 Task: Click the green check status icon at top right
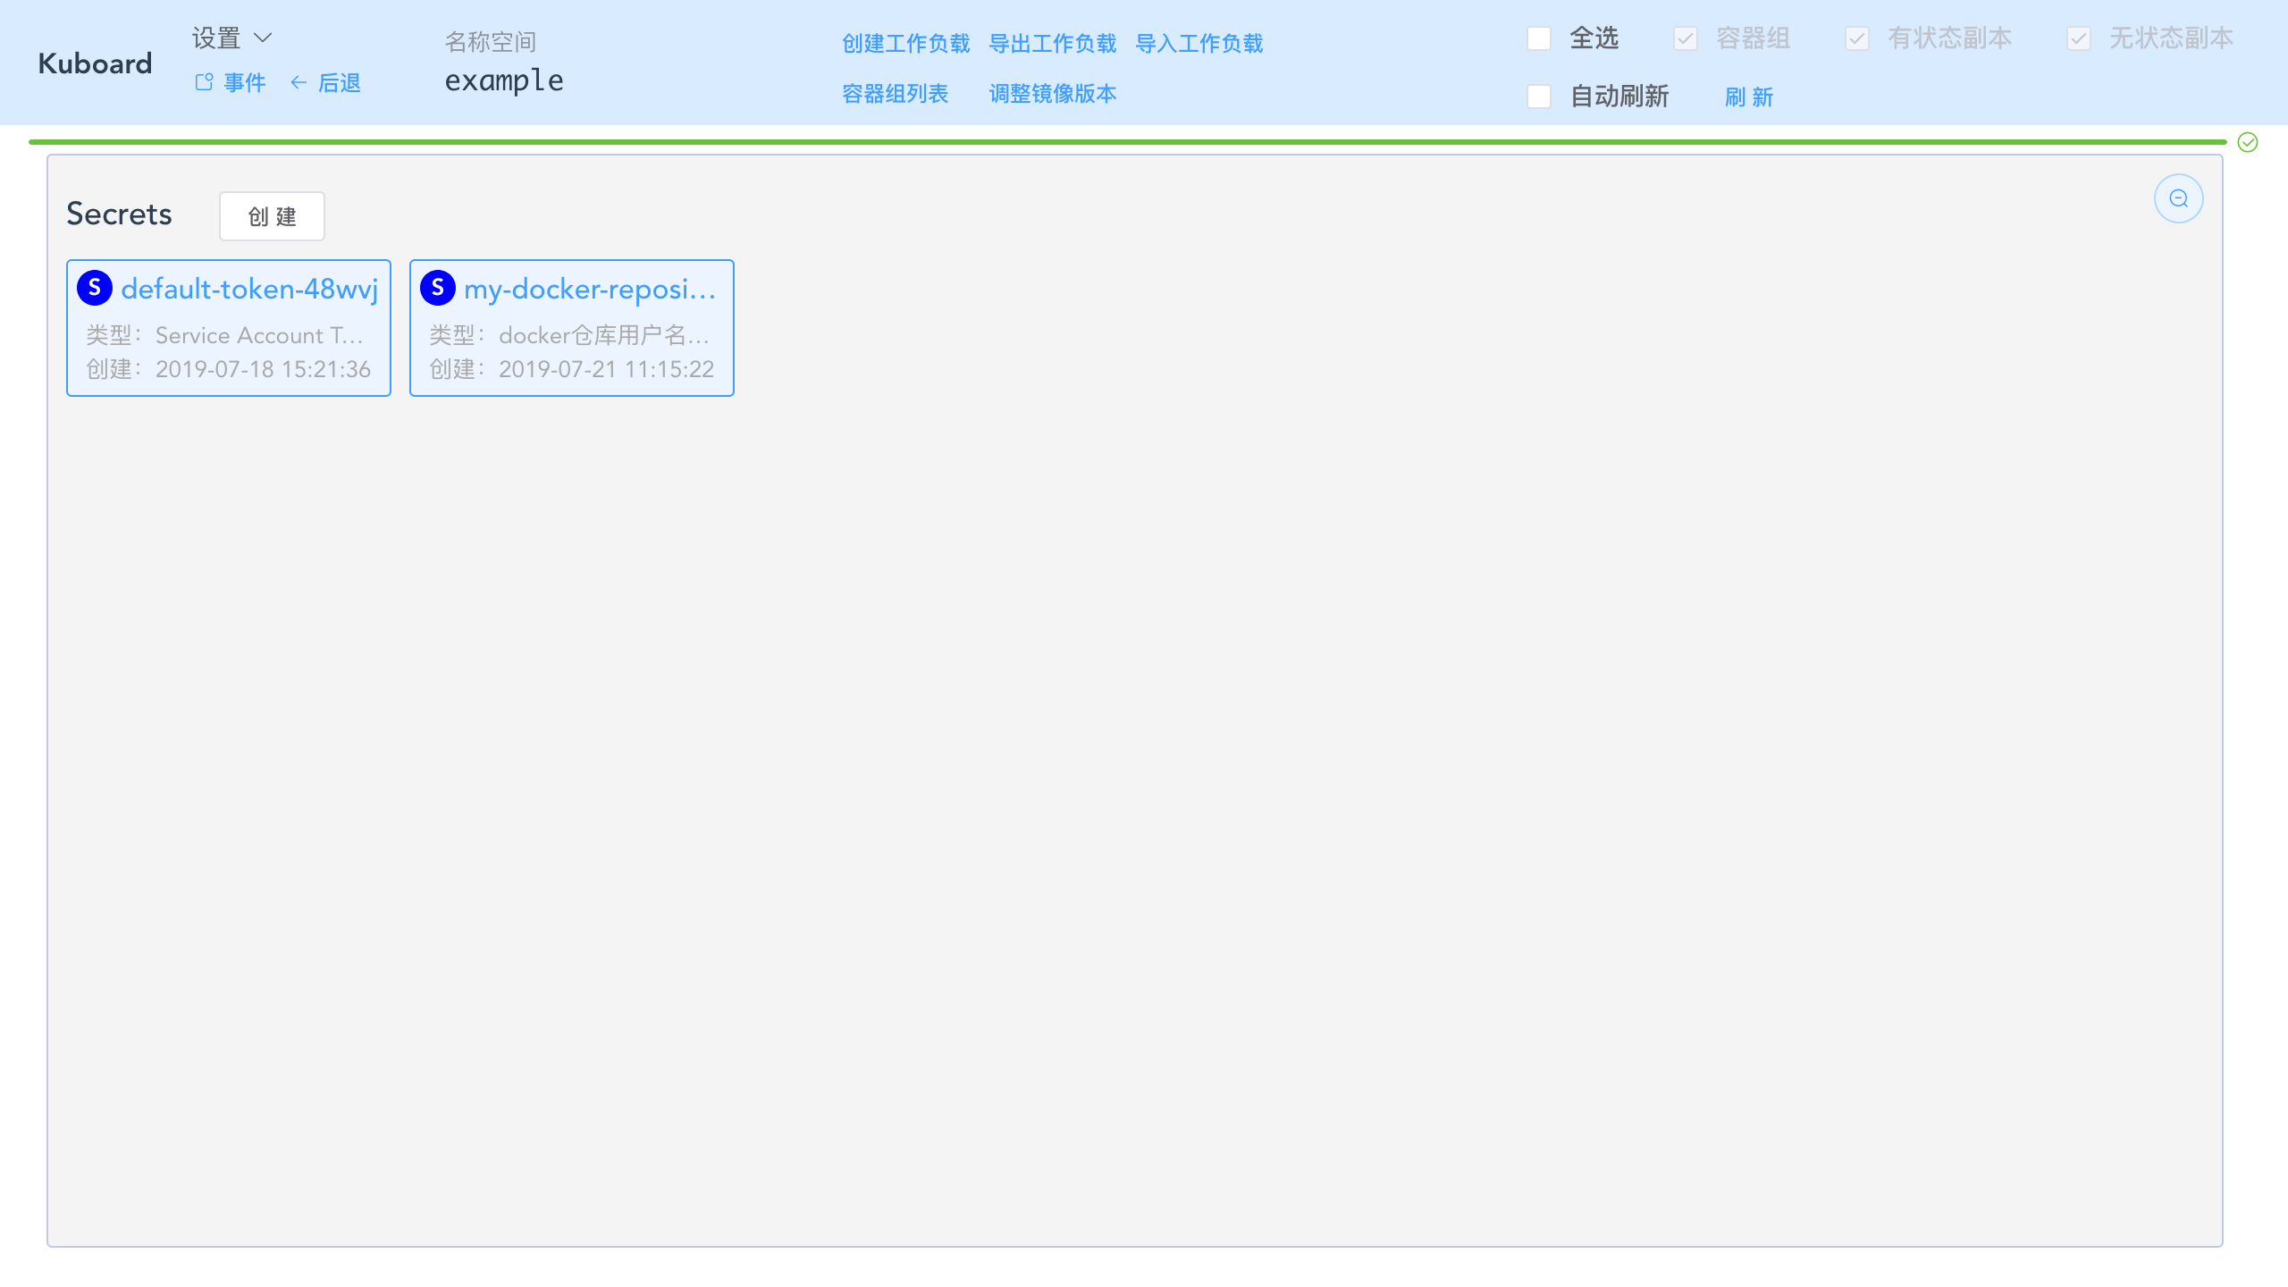(2248, 142)
